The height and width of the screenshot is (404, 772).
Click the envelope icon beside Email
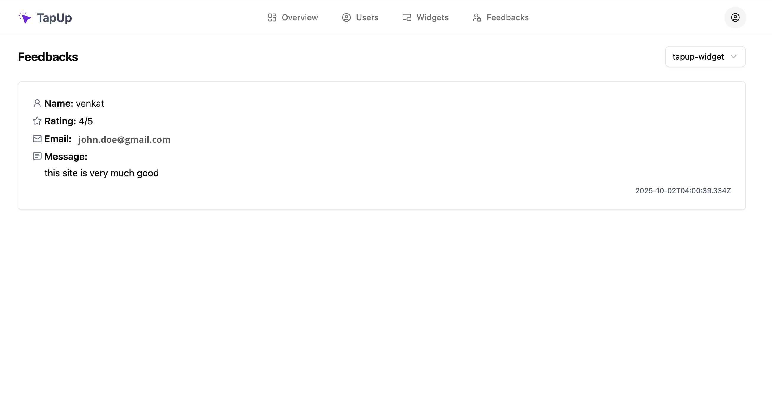pyautogui.click(x=37, y=139)
